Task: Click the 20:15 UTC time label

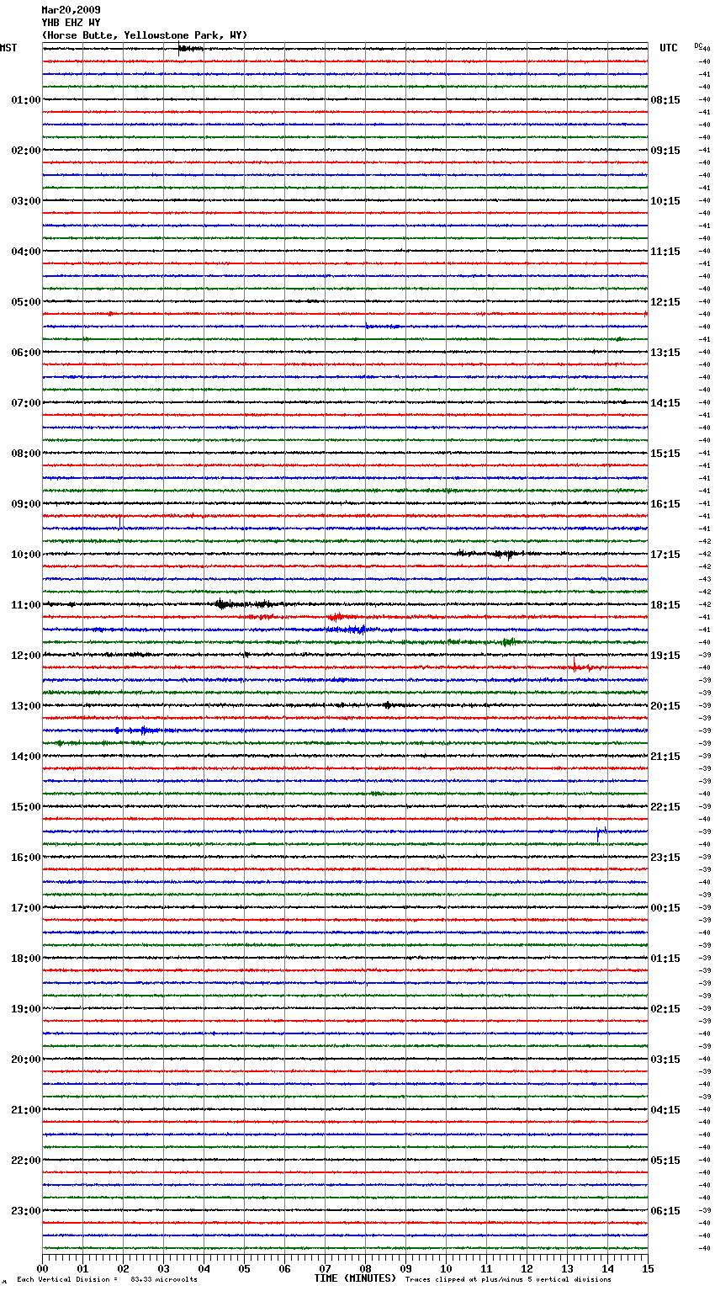Action: pos(665,706)
